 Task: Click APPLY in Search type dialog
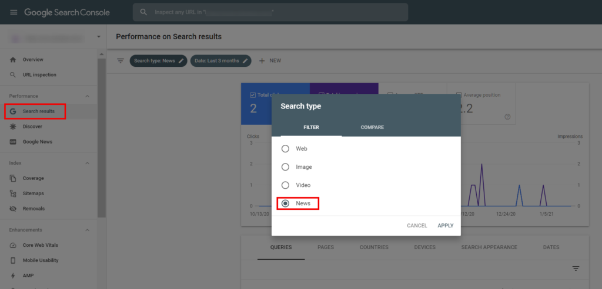click(x=446, y=226)
